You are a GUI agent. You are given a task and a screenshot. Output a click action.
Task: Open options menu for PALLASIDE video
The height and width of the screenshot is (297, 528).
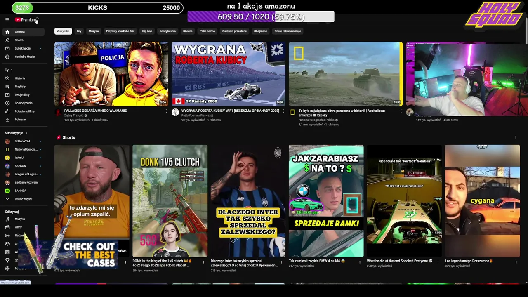(167, 111)
